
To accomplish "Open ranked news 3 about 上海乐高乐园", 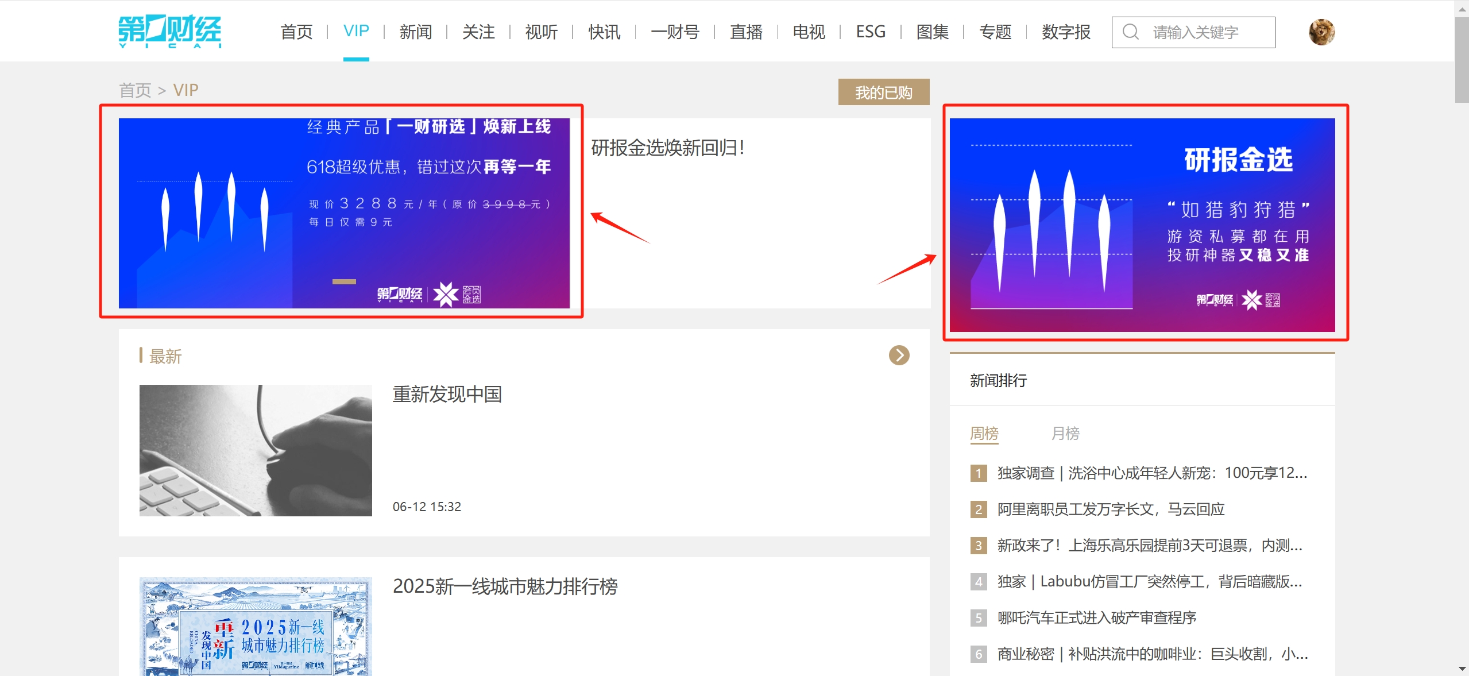I will (x=1150, y=545).
